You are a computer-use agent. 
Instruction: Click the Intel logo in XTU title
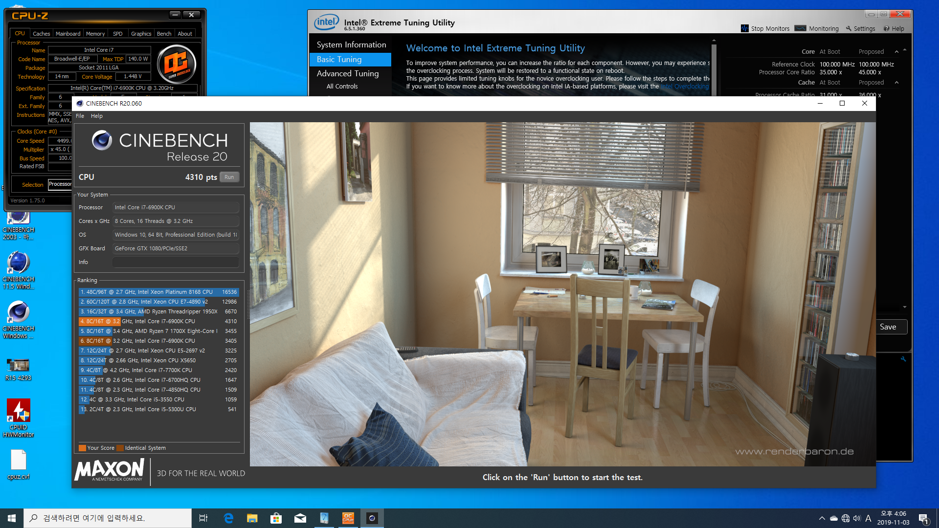tap(326, 22)
